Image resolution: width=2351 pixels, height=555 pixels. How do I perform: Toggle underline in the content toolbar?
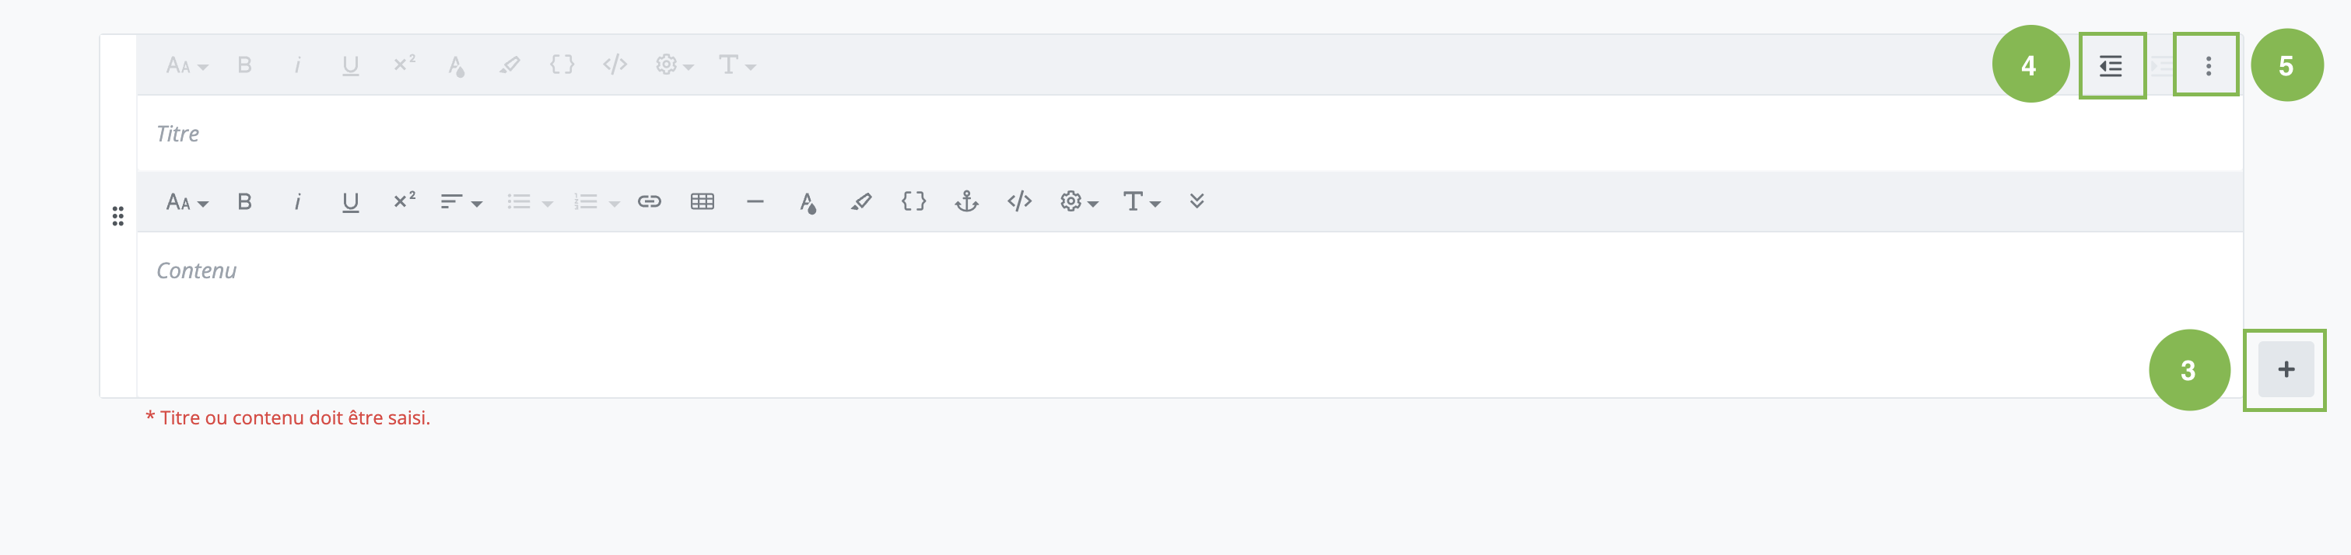(x=350, y=201)
